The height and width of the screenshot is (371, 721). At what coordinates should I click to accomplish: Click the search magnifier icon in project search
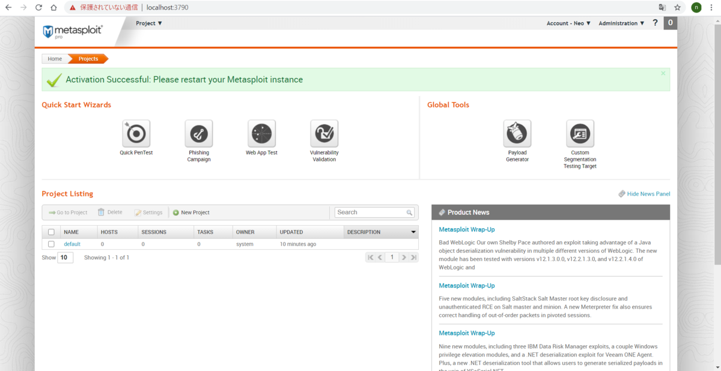409,213
